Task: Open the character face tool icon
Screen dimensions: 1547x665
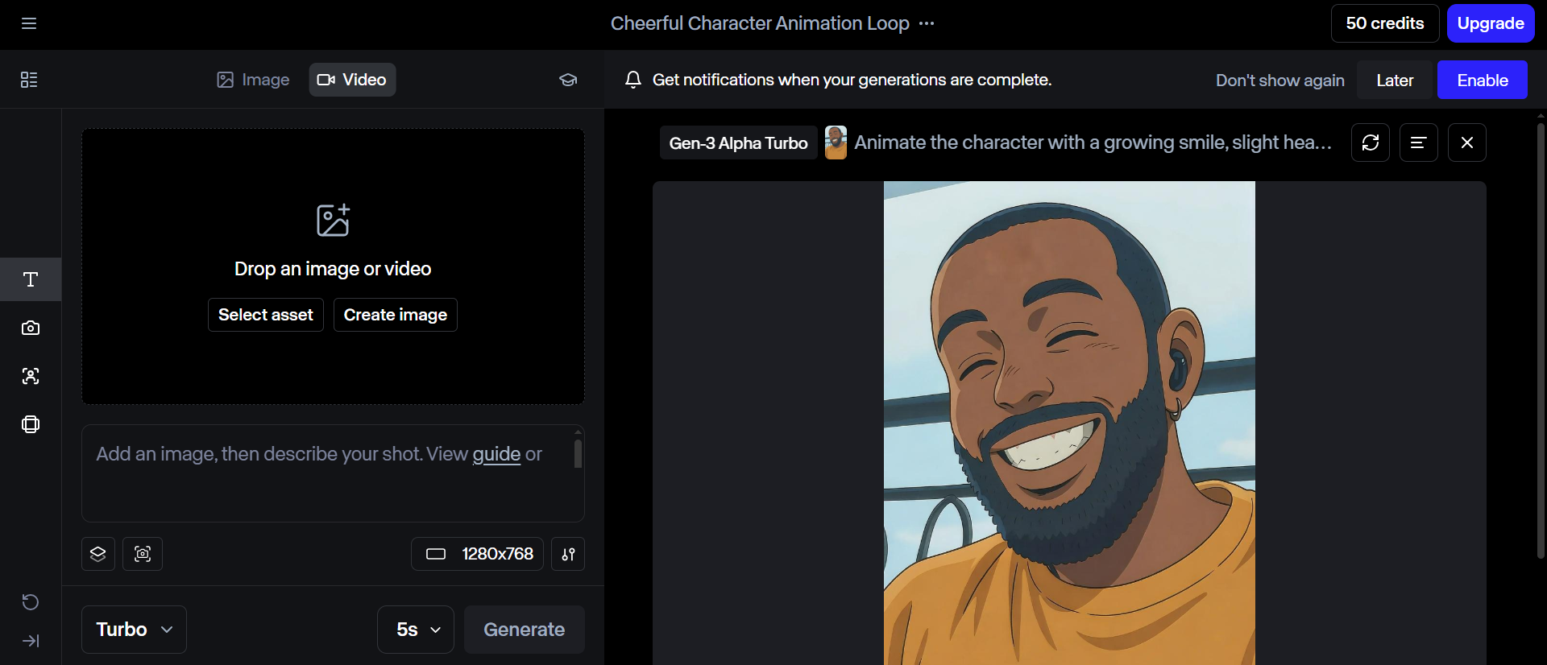Action: tap(31, 376)
